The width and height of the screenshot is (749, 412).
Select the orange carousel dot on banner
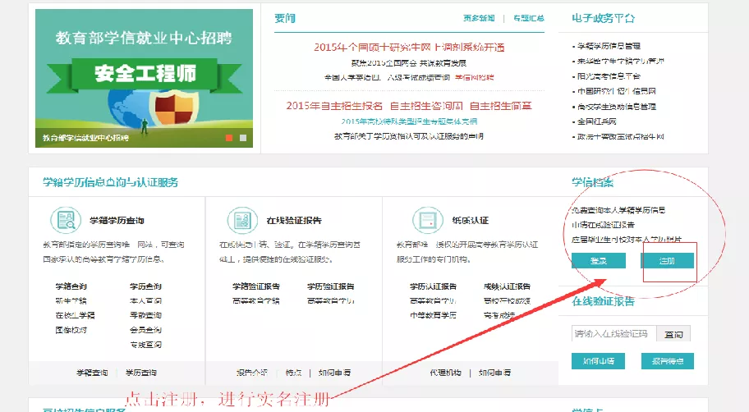(229, 138)
